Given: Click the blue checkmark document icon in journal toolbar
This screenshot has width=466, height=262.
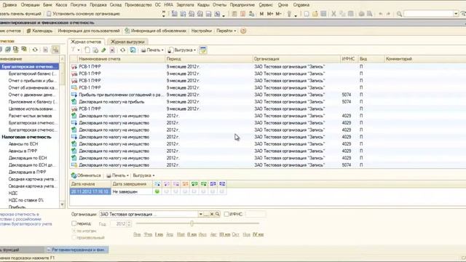Looking at the screenshot, I should pyautogui.click(x=133, y=50).
